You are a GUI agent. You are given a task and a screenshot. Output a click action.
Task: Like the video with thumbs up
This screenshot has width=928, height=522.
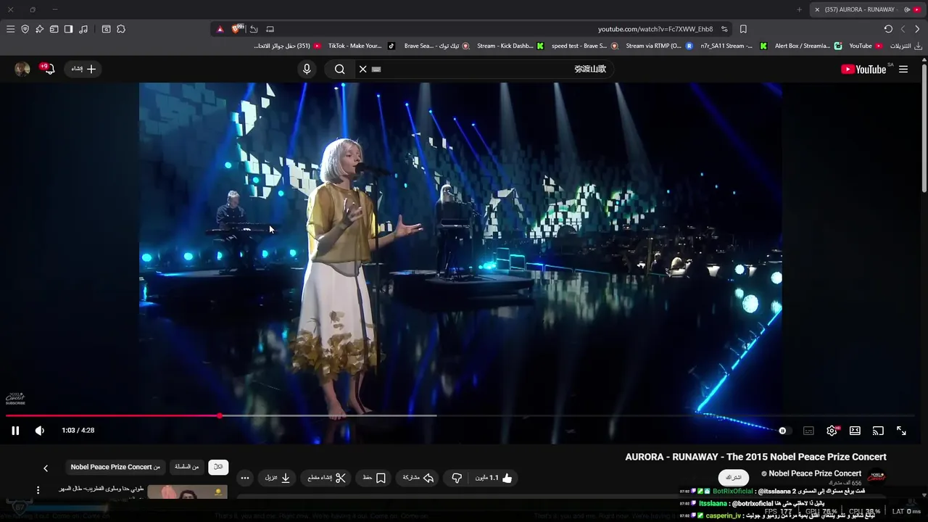point(494,478)
